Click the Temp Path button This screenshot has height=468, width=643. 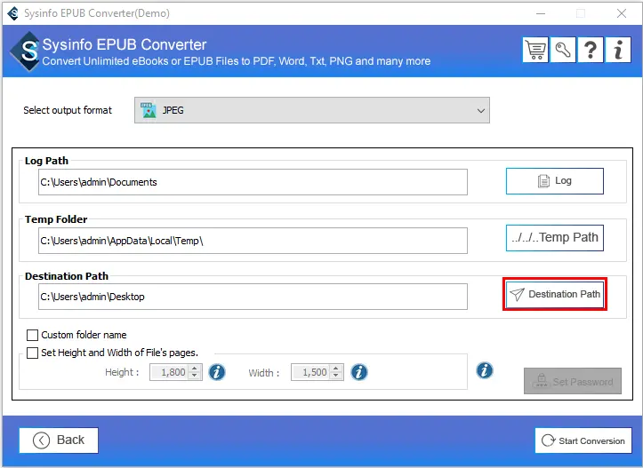(555, 237)
